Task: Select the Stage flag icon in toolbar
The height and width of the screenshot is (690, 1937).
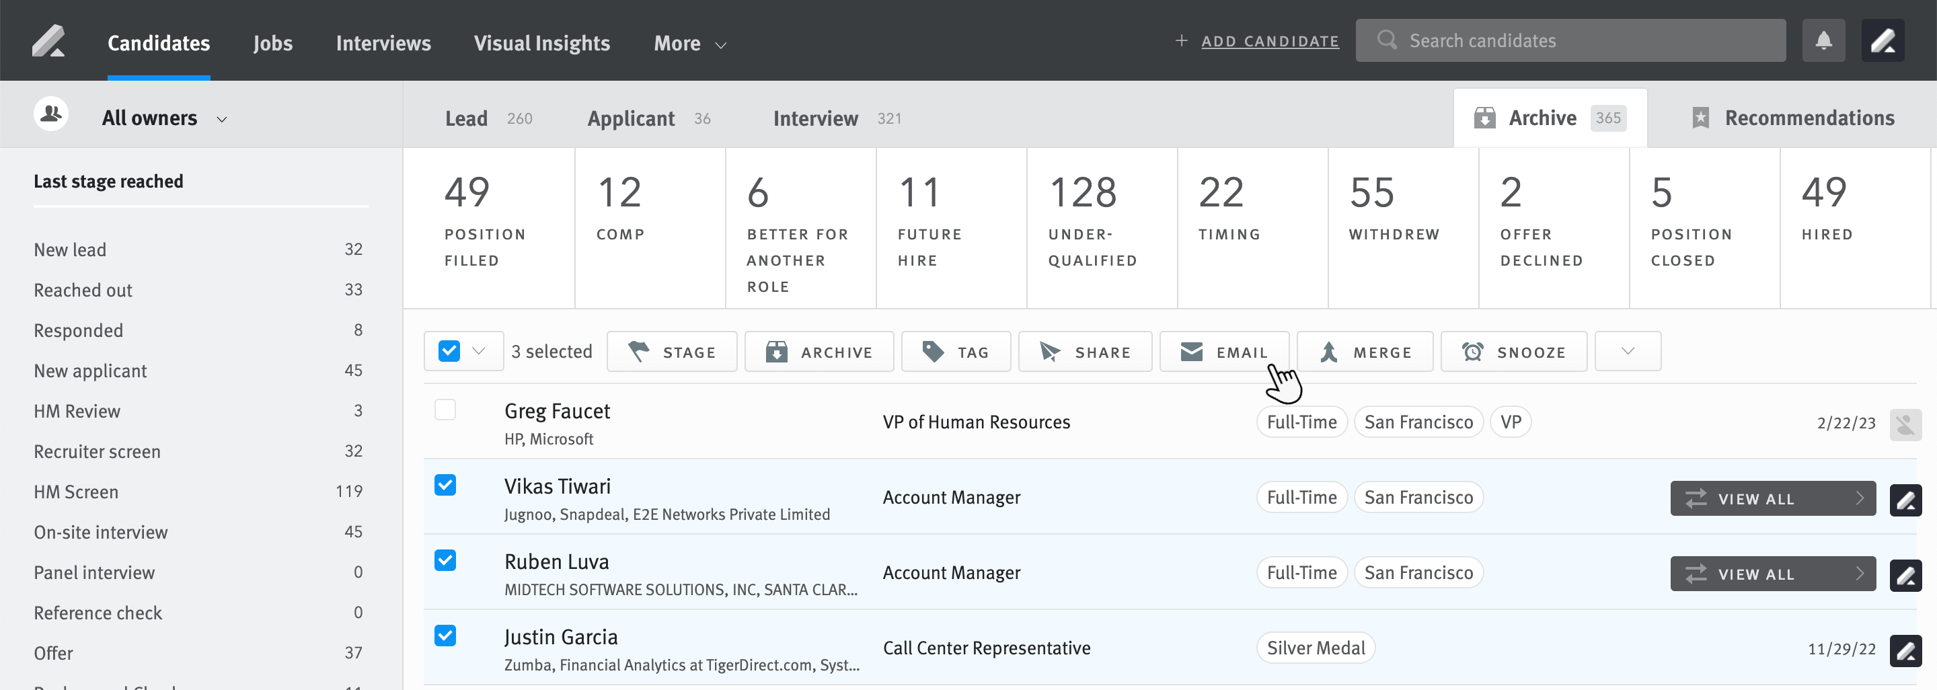Action: point(638,351)
